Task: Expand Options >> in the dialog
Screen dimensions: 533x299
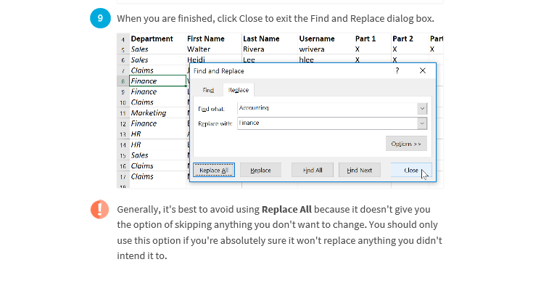Action: (406, 144)
